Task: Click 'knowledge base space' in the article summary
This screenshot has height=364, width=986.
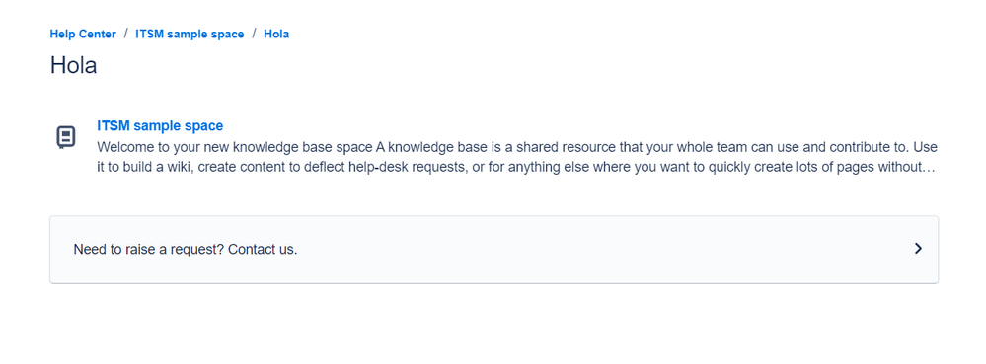Action: coord(302,147)
